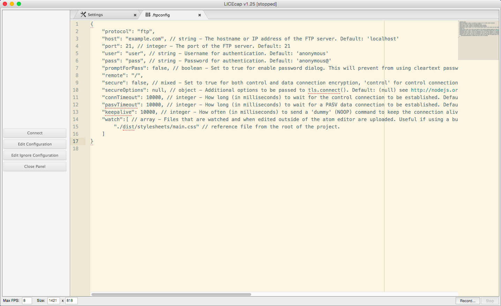Click the "./dist/stylesheets/main.css" path text

pyautogui.click(x=156, y=127)
